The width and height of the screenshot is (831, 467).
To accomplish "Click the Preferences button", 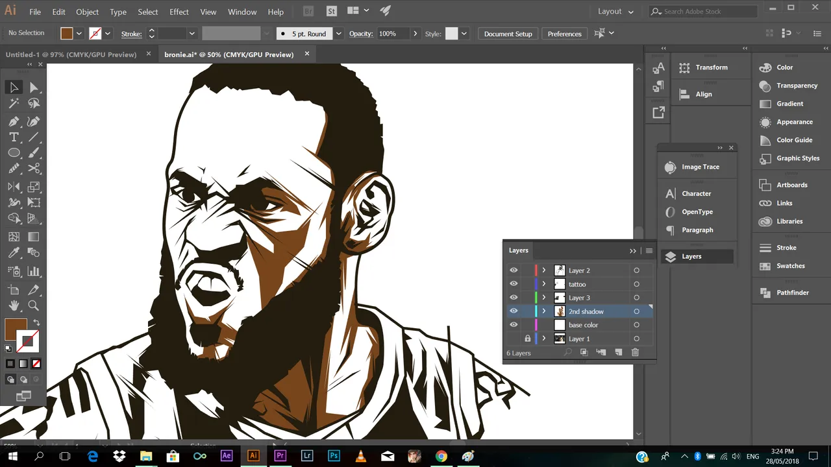I will (x=564, y=34).
